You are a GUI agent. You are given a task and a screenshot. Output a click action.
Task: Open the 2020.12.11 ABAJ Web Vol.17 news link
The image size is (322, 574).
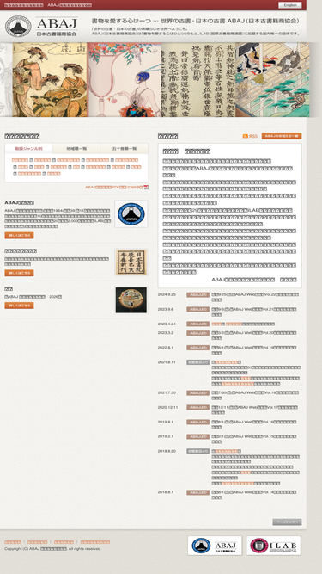[255, 410]
